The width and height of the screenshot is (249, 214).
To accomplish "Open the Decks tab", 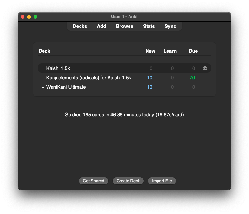I will point(80,26).
